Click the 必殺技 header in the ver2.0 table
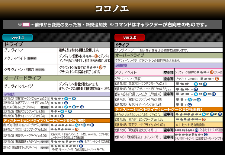 pos(169,66)
